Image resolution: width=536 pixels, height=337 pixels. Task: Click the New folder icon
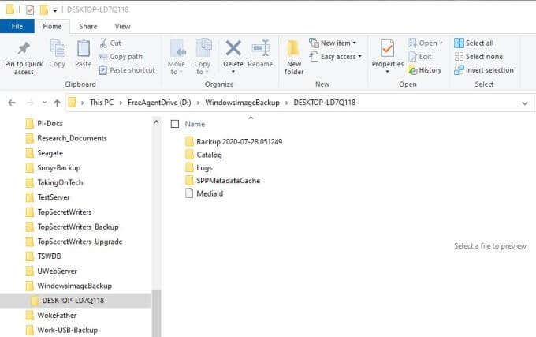click(x=294, y=49)
